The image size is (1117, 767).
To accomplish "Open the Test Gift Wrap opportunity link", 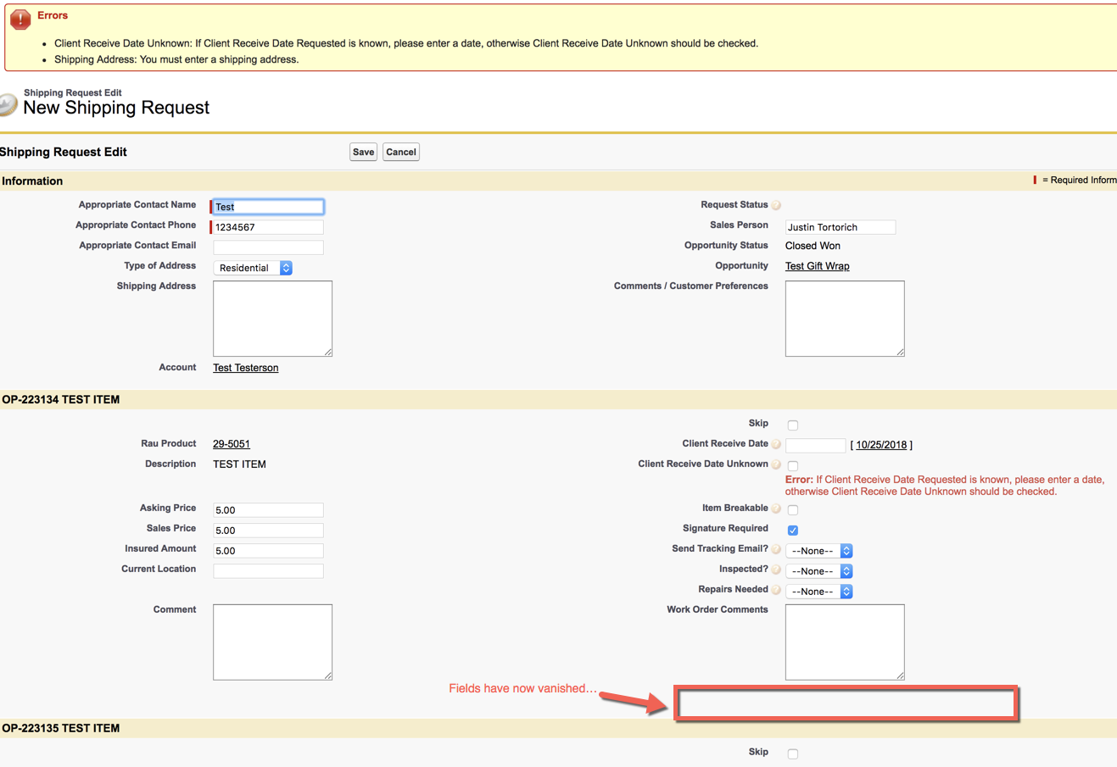I will pos(817,266).
